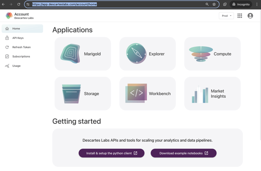The image size is (261, 171).
Task: Click Download example notebooks button
Action: click(184, 153)
